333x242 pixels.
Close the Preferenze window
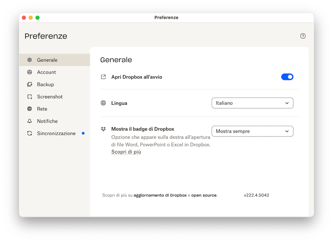click(24, 18)
